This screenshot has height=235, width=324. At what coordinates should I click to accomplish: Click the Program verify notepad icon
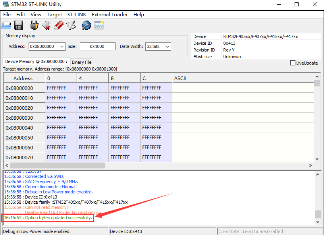pos(71,26)
